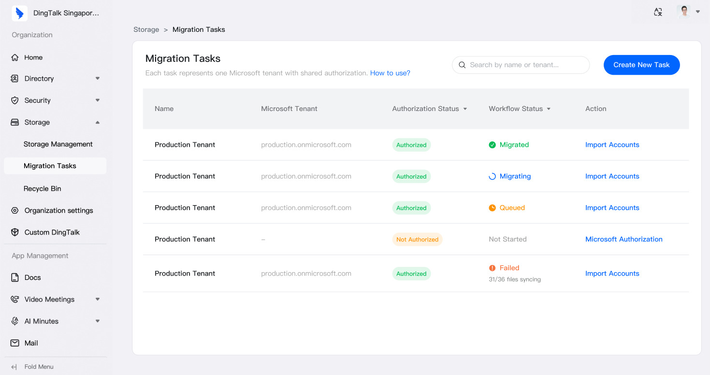Click Import Accounts for the Migrated task
Screen dimensions: 710x375
coord(612,145)
